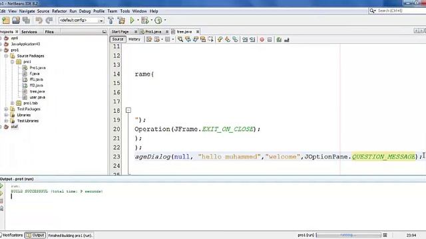Toggle Highlight Search icon
Image resolution: width=426 pixels, height=239 pixels.
[x=203, y=40]
